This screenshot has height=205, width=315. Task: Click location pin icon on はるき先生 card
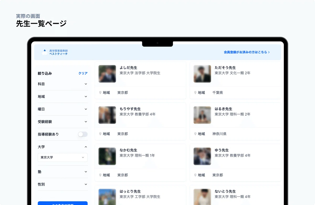tap(195, 134)
